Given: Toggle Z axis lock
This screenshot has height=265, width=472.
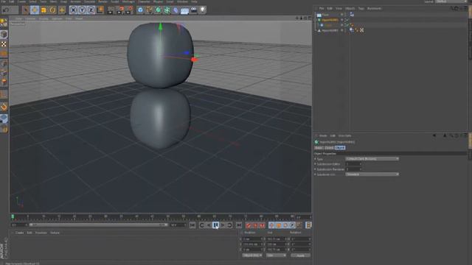Looking at the screenshot, I should tap(91, 10).
